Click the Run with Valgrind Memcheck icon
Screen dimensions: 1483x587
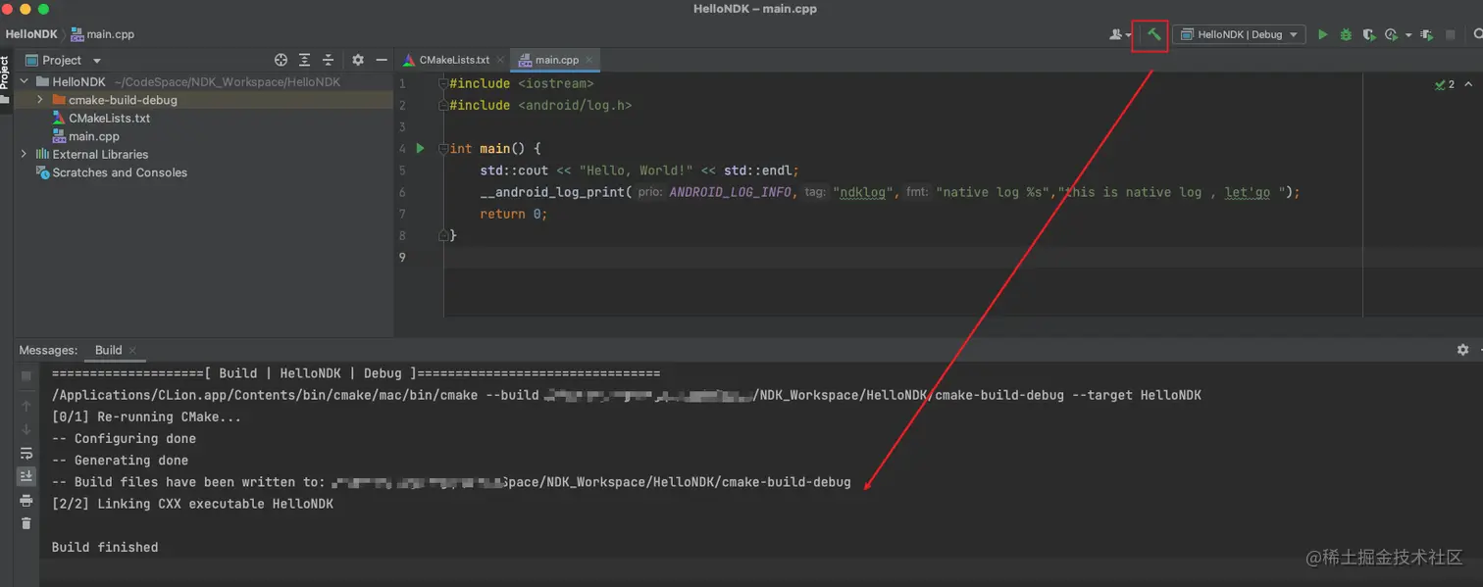click(x=1427, y=34)
